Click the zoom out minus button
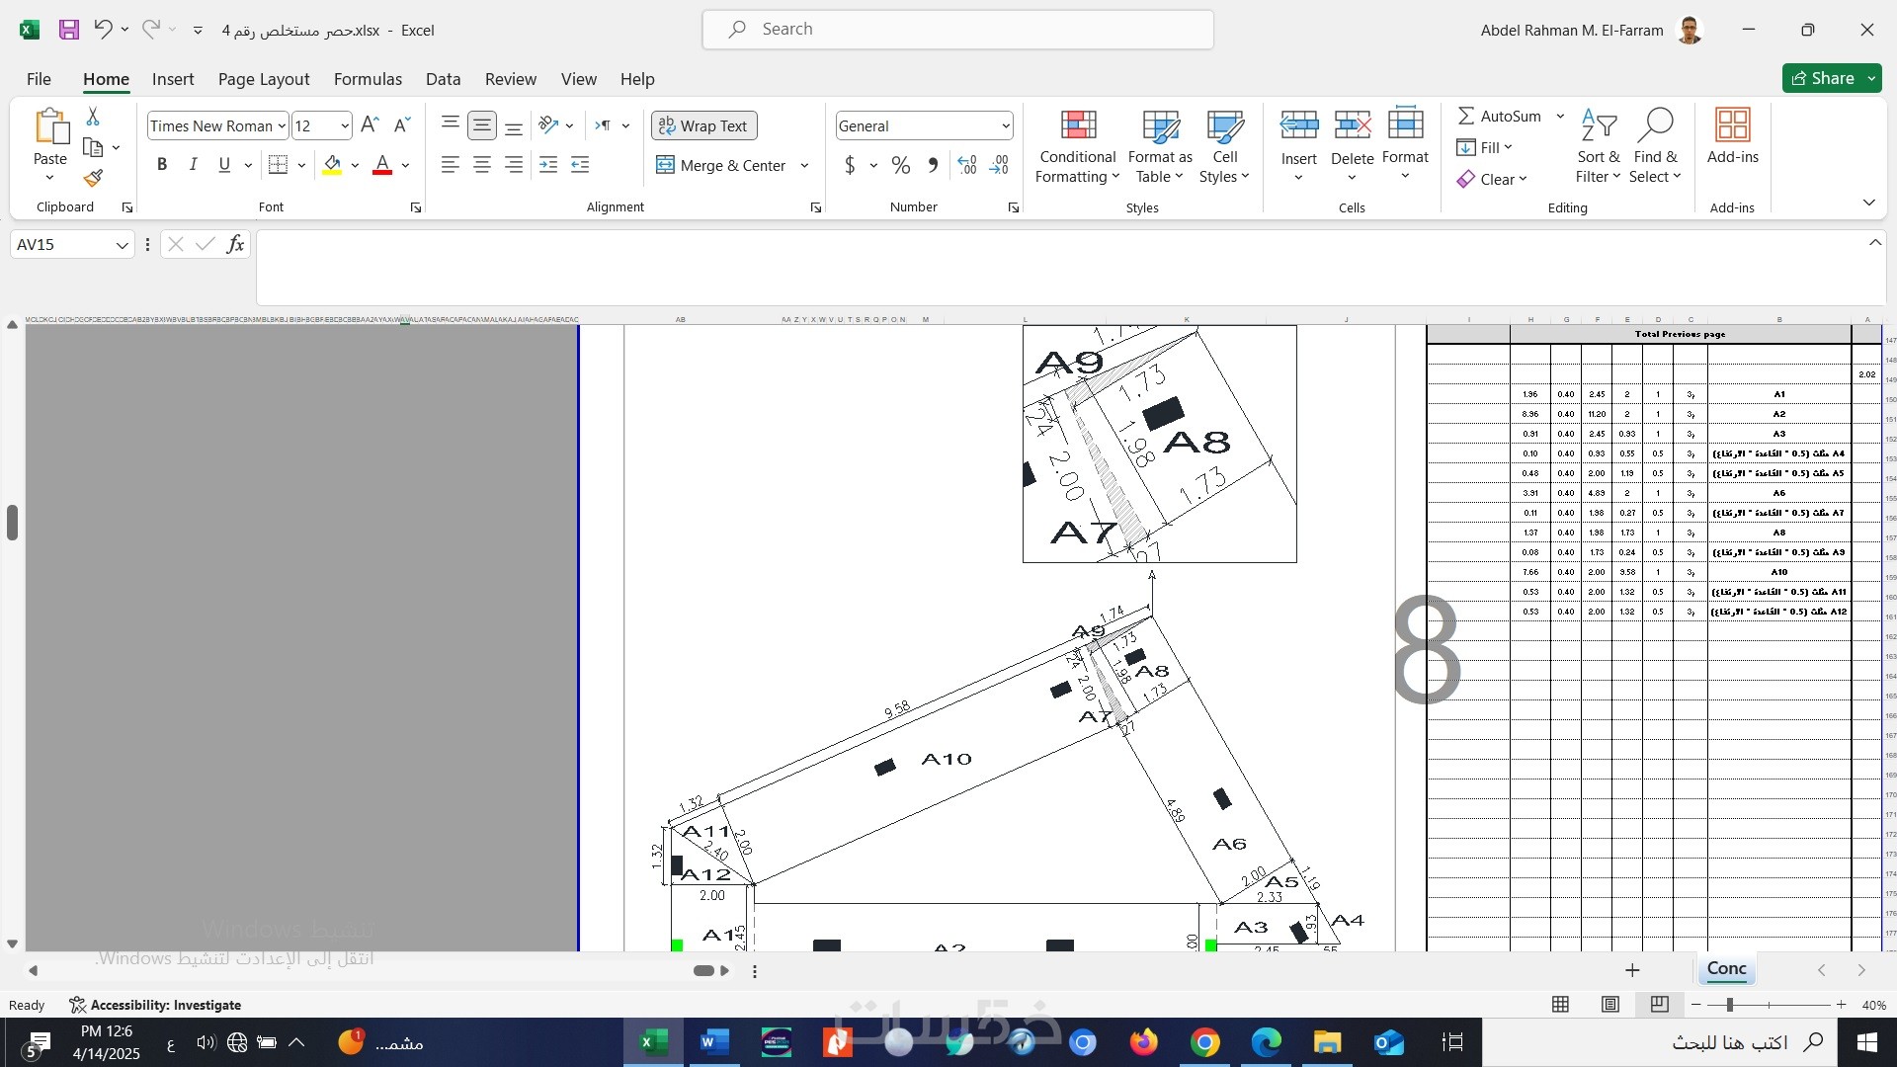Viewport: 1897px width, 1067px height. click(1696, 1005)
